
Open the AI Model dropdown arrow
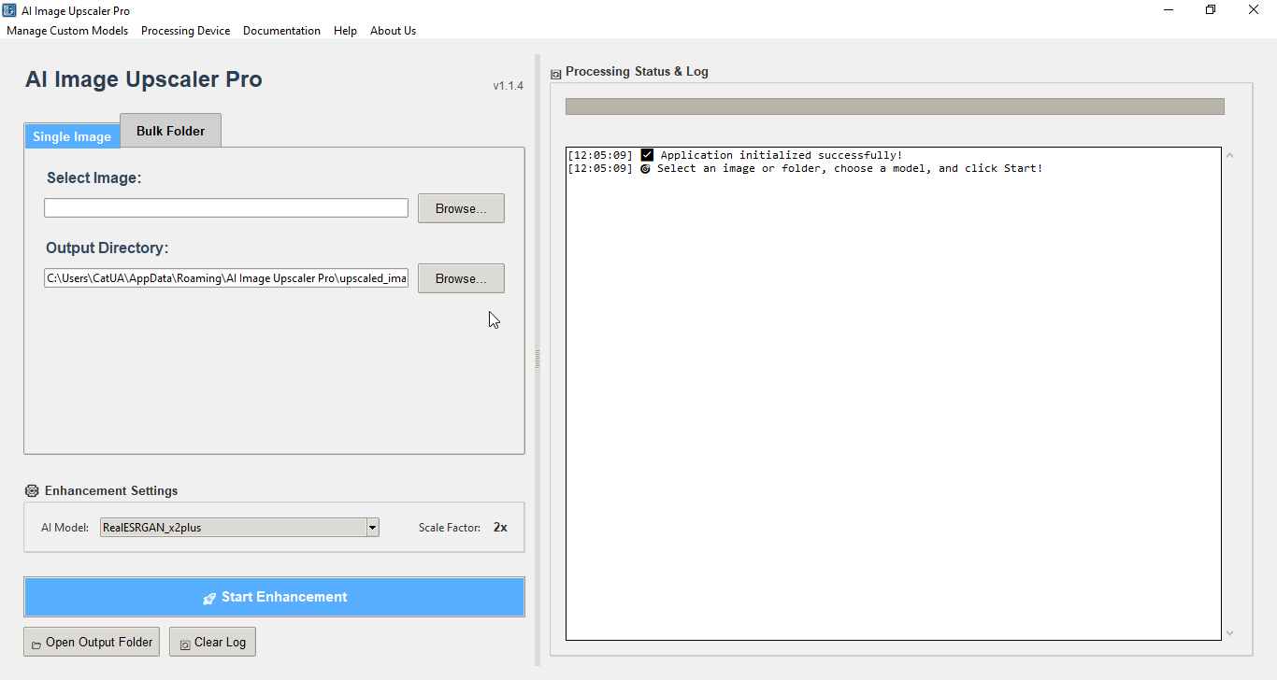click(373, 528)
